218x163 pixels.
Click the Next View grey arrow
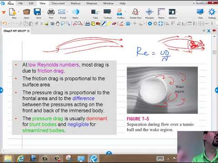pyautogui.click(x=155, y=24)
